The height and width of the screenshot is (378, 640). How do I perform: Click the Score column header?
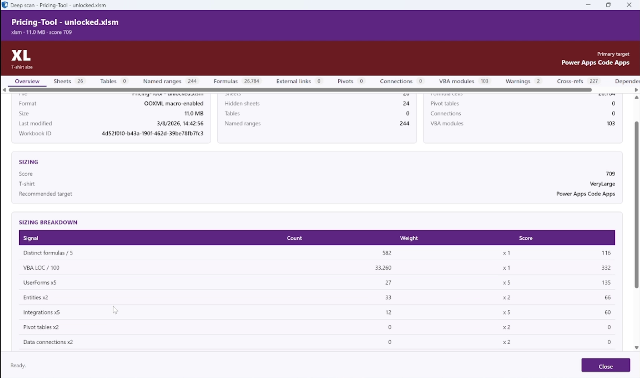coord(526,238)
